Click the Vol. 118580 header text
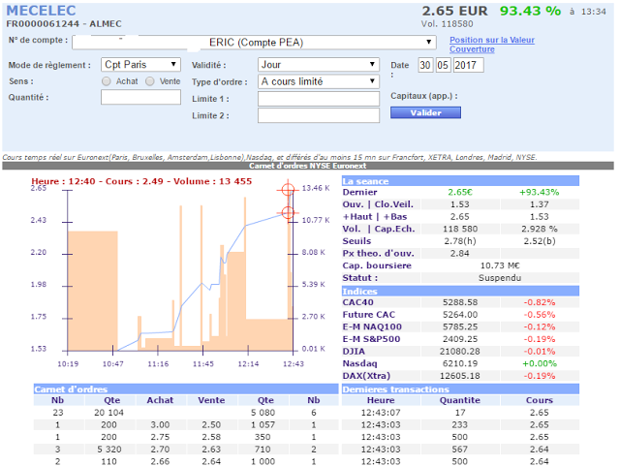620x466 pixels. point(447,23)
